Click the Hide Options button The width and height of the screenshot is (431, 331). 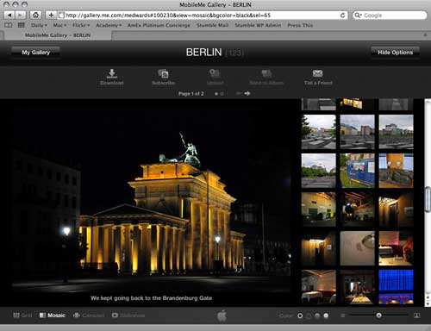tap(395, 53)
